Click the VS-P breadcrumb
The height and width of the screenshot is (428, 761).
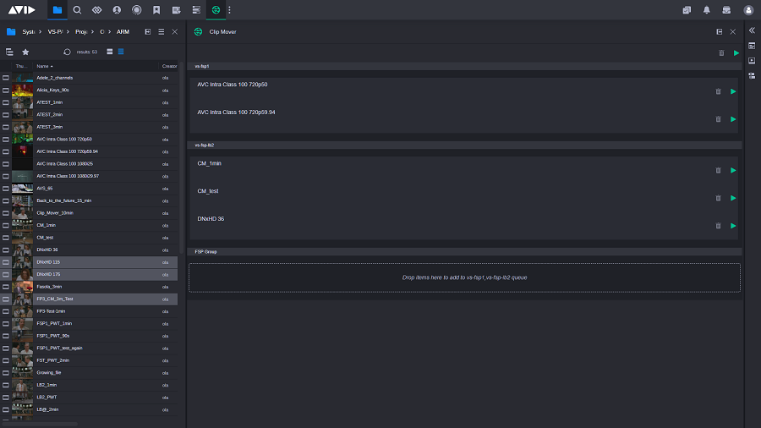[x=55, y=31]
